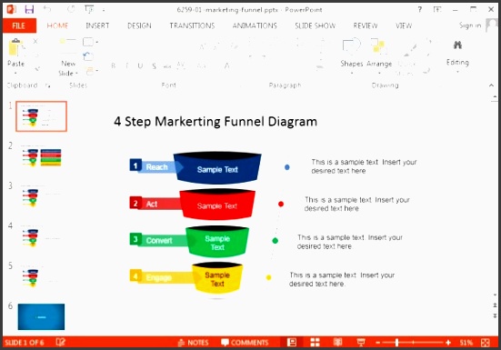Toggle the NOTES pane

pyautogui.click(x=193, y=343)
